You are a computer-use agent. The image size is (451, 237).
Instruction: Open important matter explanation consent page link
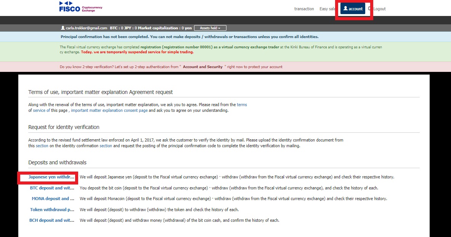(x=109, y=110)
